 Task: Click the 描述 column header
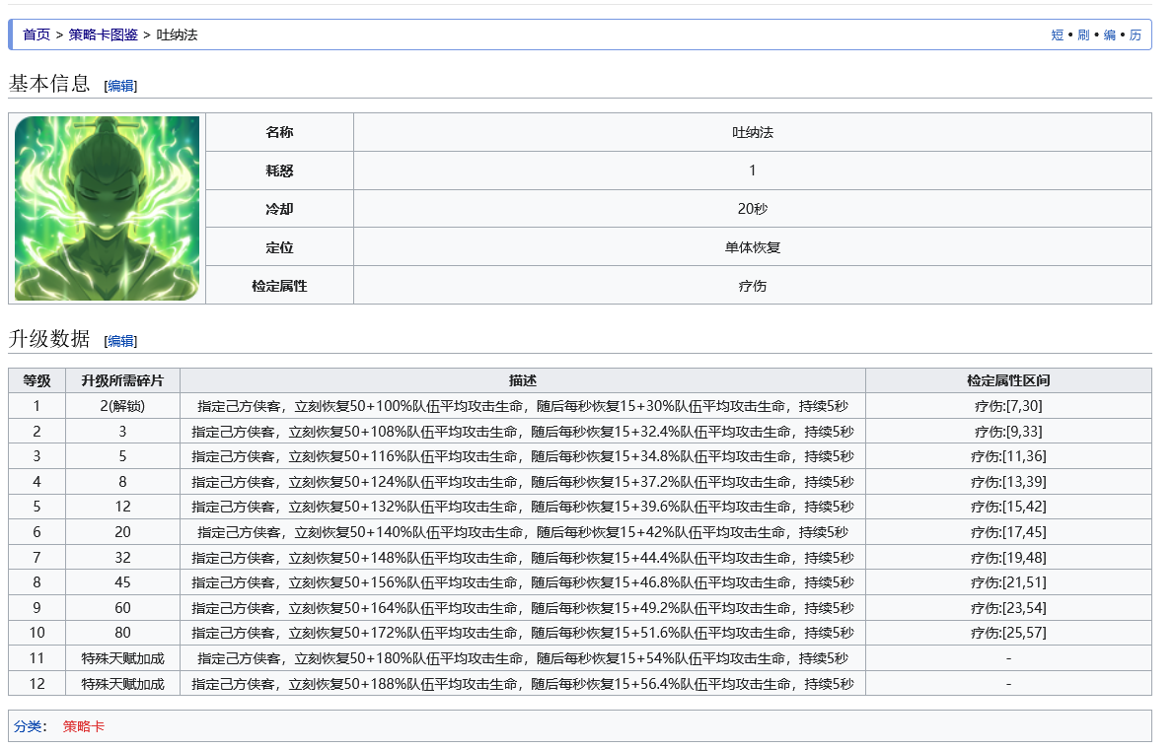pyautogui.click(x=522, y=380)
